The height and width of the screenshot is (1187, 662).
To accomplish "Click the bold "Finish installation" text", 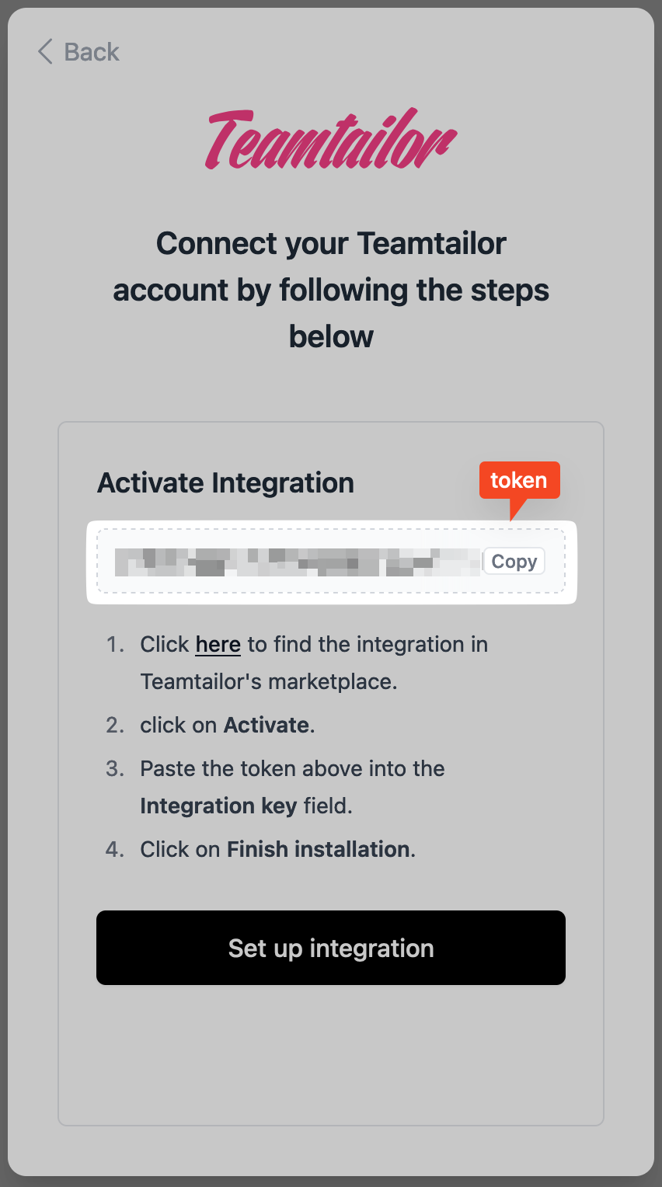I will point(319,850).
